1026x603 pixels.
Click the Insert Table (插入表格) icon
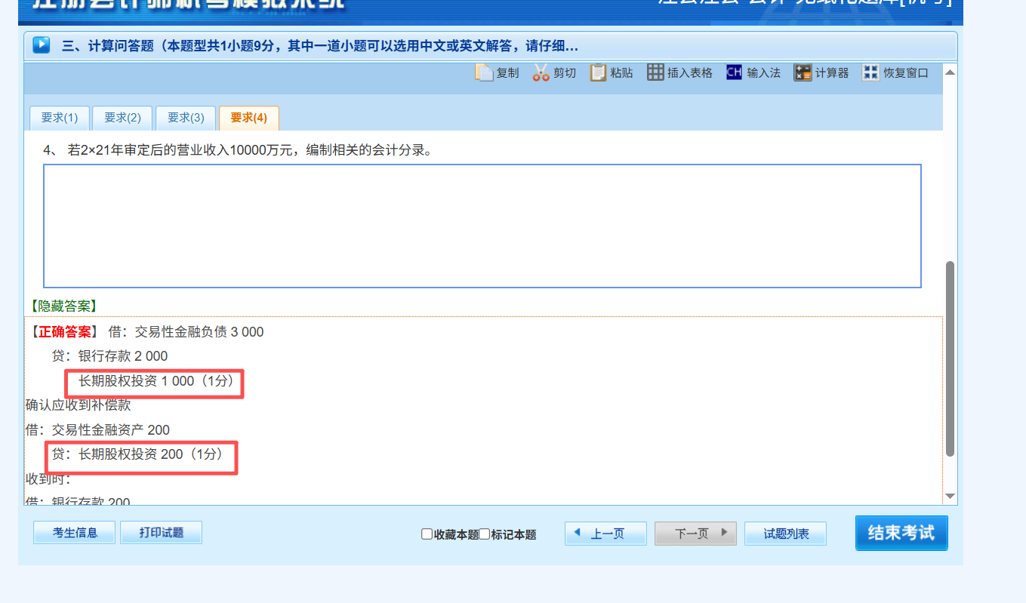coord(655,72)
